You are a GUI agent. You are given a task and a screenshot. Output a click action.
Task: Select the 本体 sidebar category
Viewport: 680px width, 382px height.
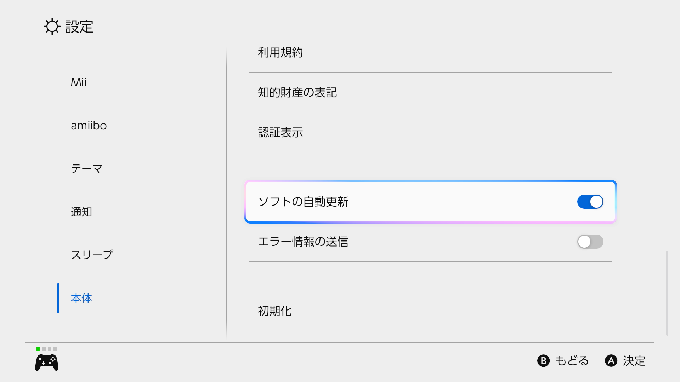pyautogui.click(x=81, y=298)
